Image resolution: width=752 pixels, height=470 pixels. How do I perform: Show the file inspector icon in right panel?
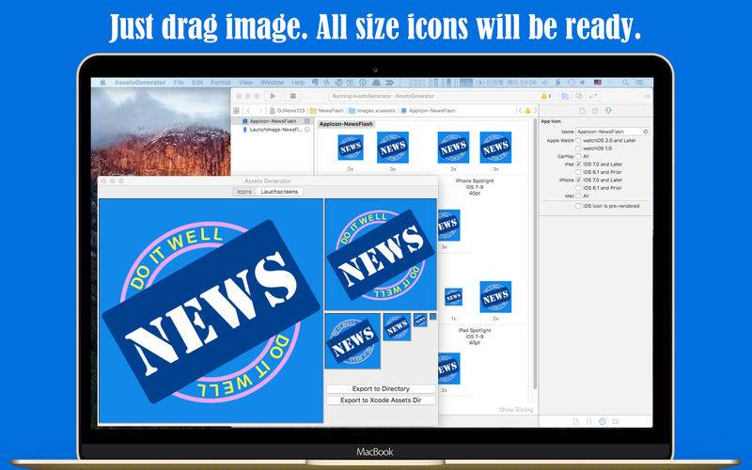582,111
